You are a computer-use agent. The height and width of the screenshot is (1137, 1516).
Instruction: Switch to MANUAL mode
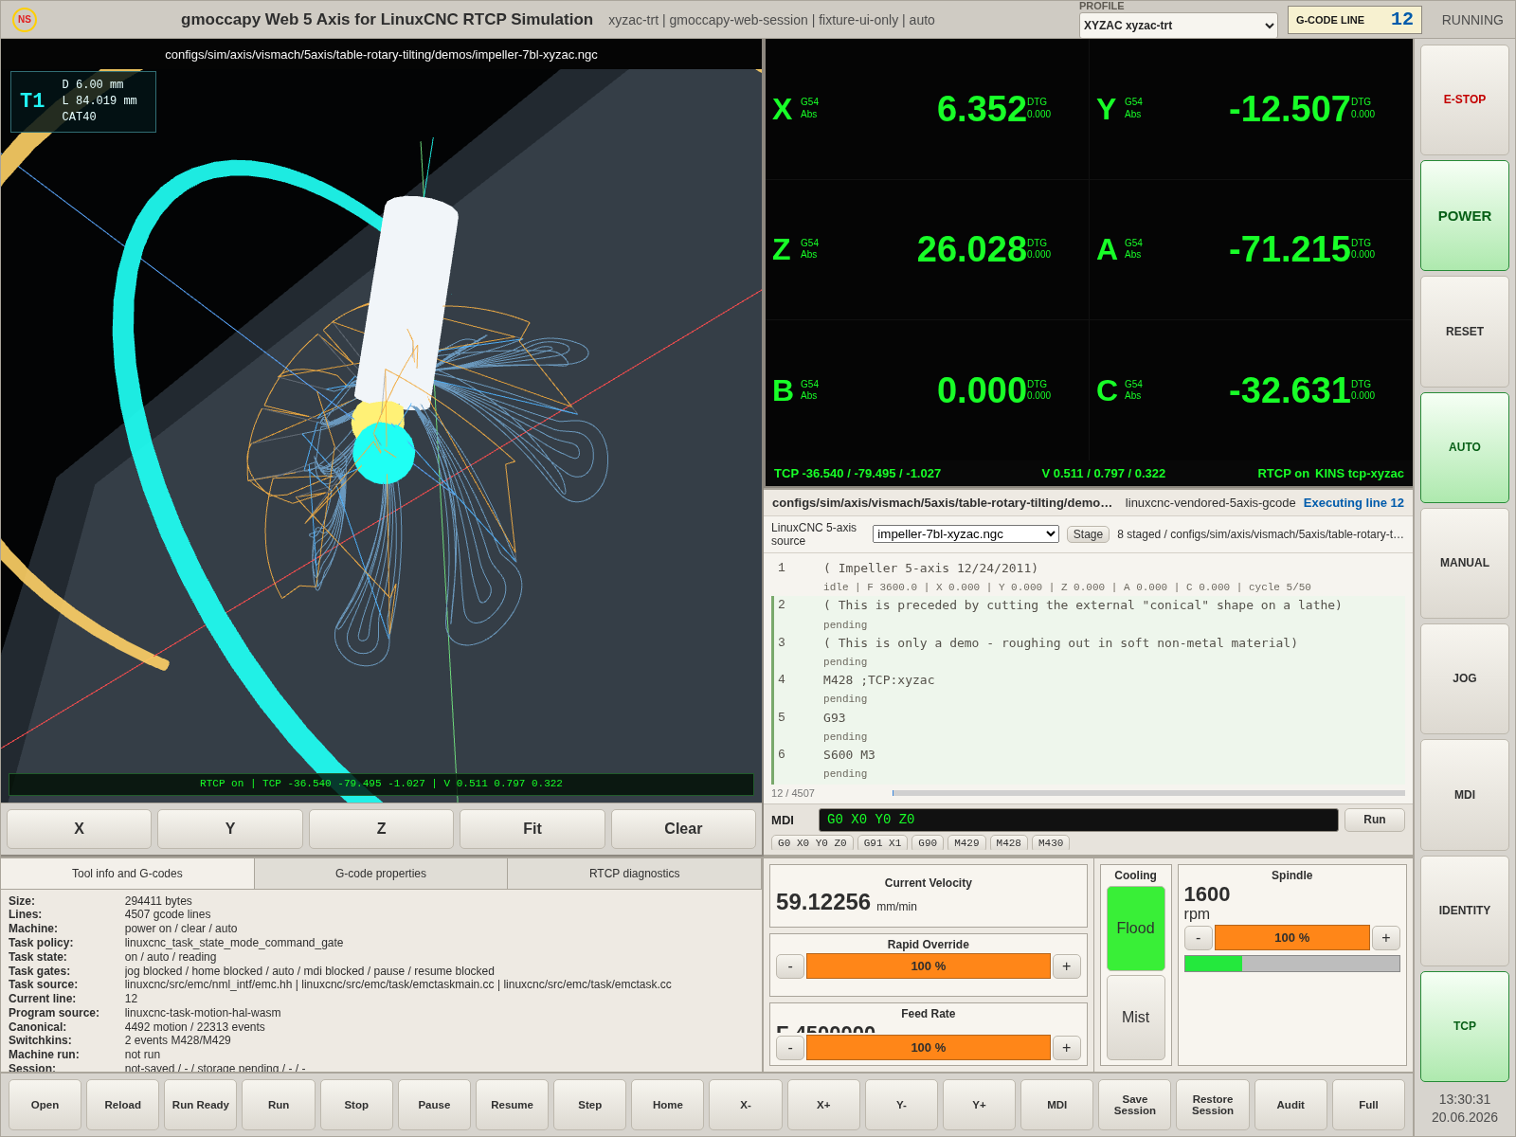pyautogui.click(x=1464, y=563)
